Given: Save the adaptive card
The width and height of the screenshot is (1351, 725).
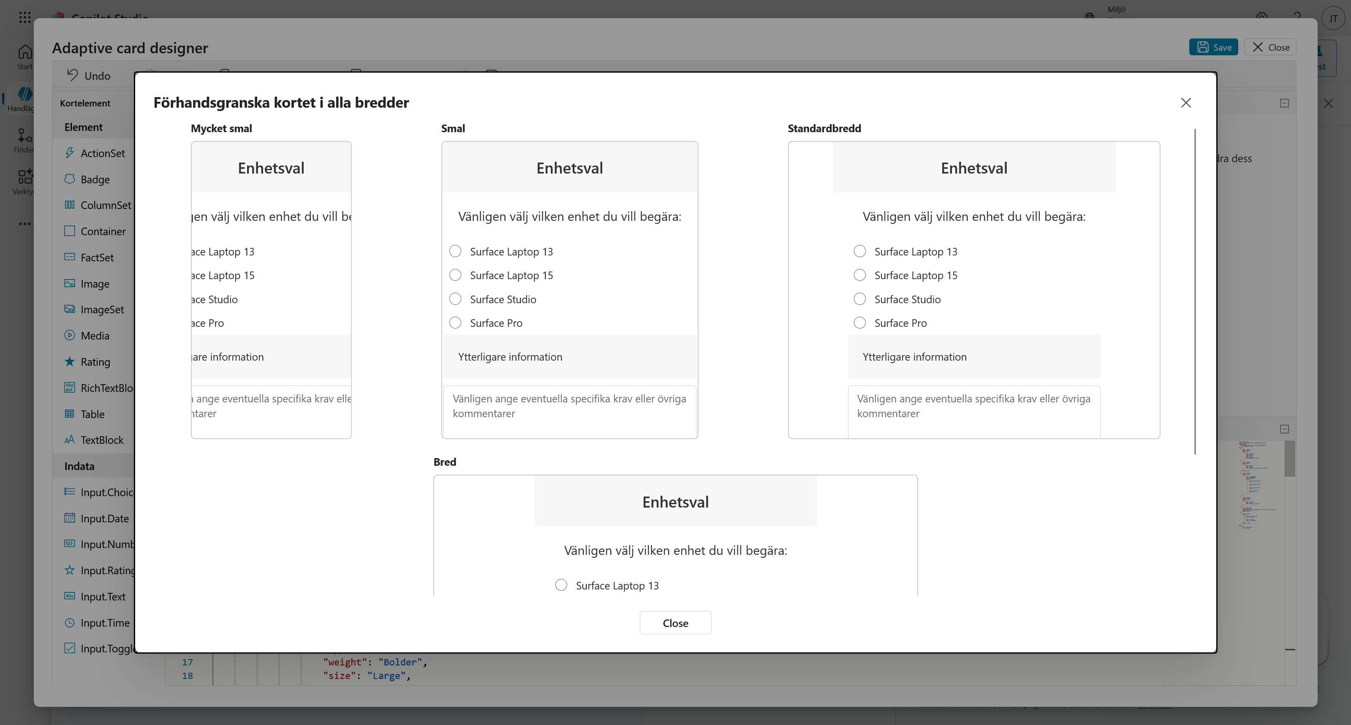Looking at the screenshot, I should click(x=1214, y=47).
